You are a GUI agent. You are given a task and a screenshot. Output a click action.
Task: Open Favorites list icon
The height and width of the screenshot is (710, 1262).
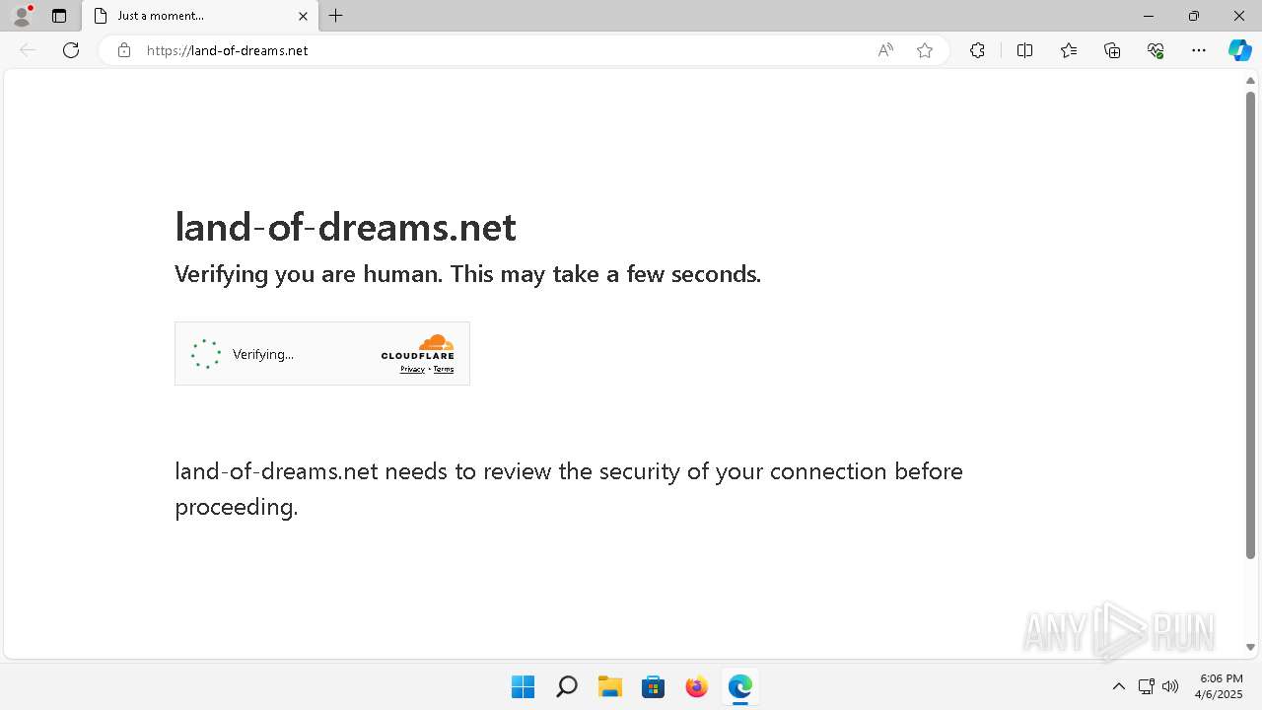(1069, 50)
